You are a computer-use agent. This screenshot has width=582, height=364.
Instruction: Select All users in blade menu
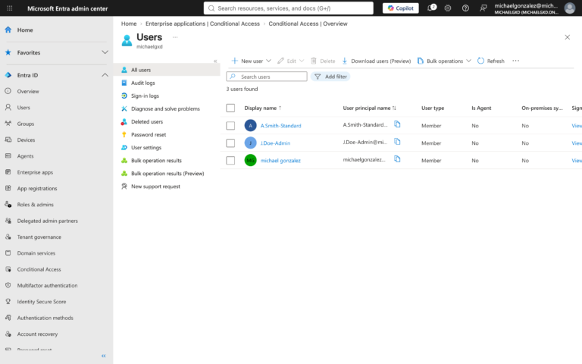point(167,70)
